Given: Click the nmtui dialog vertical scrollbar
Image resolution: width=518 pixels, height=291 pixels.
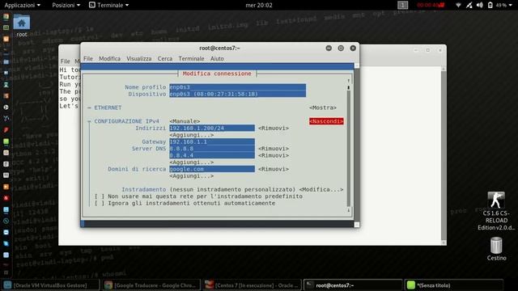Looking at the screenshot, I should pos(348,145).
